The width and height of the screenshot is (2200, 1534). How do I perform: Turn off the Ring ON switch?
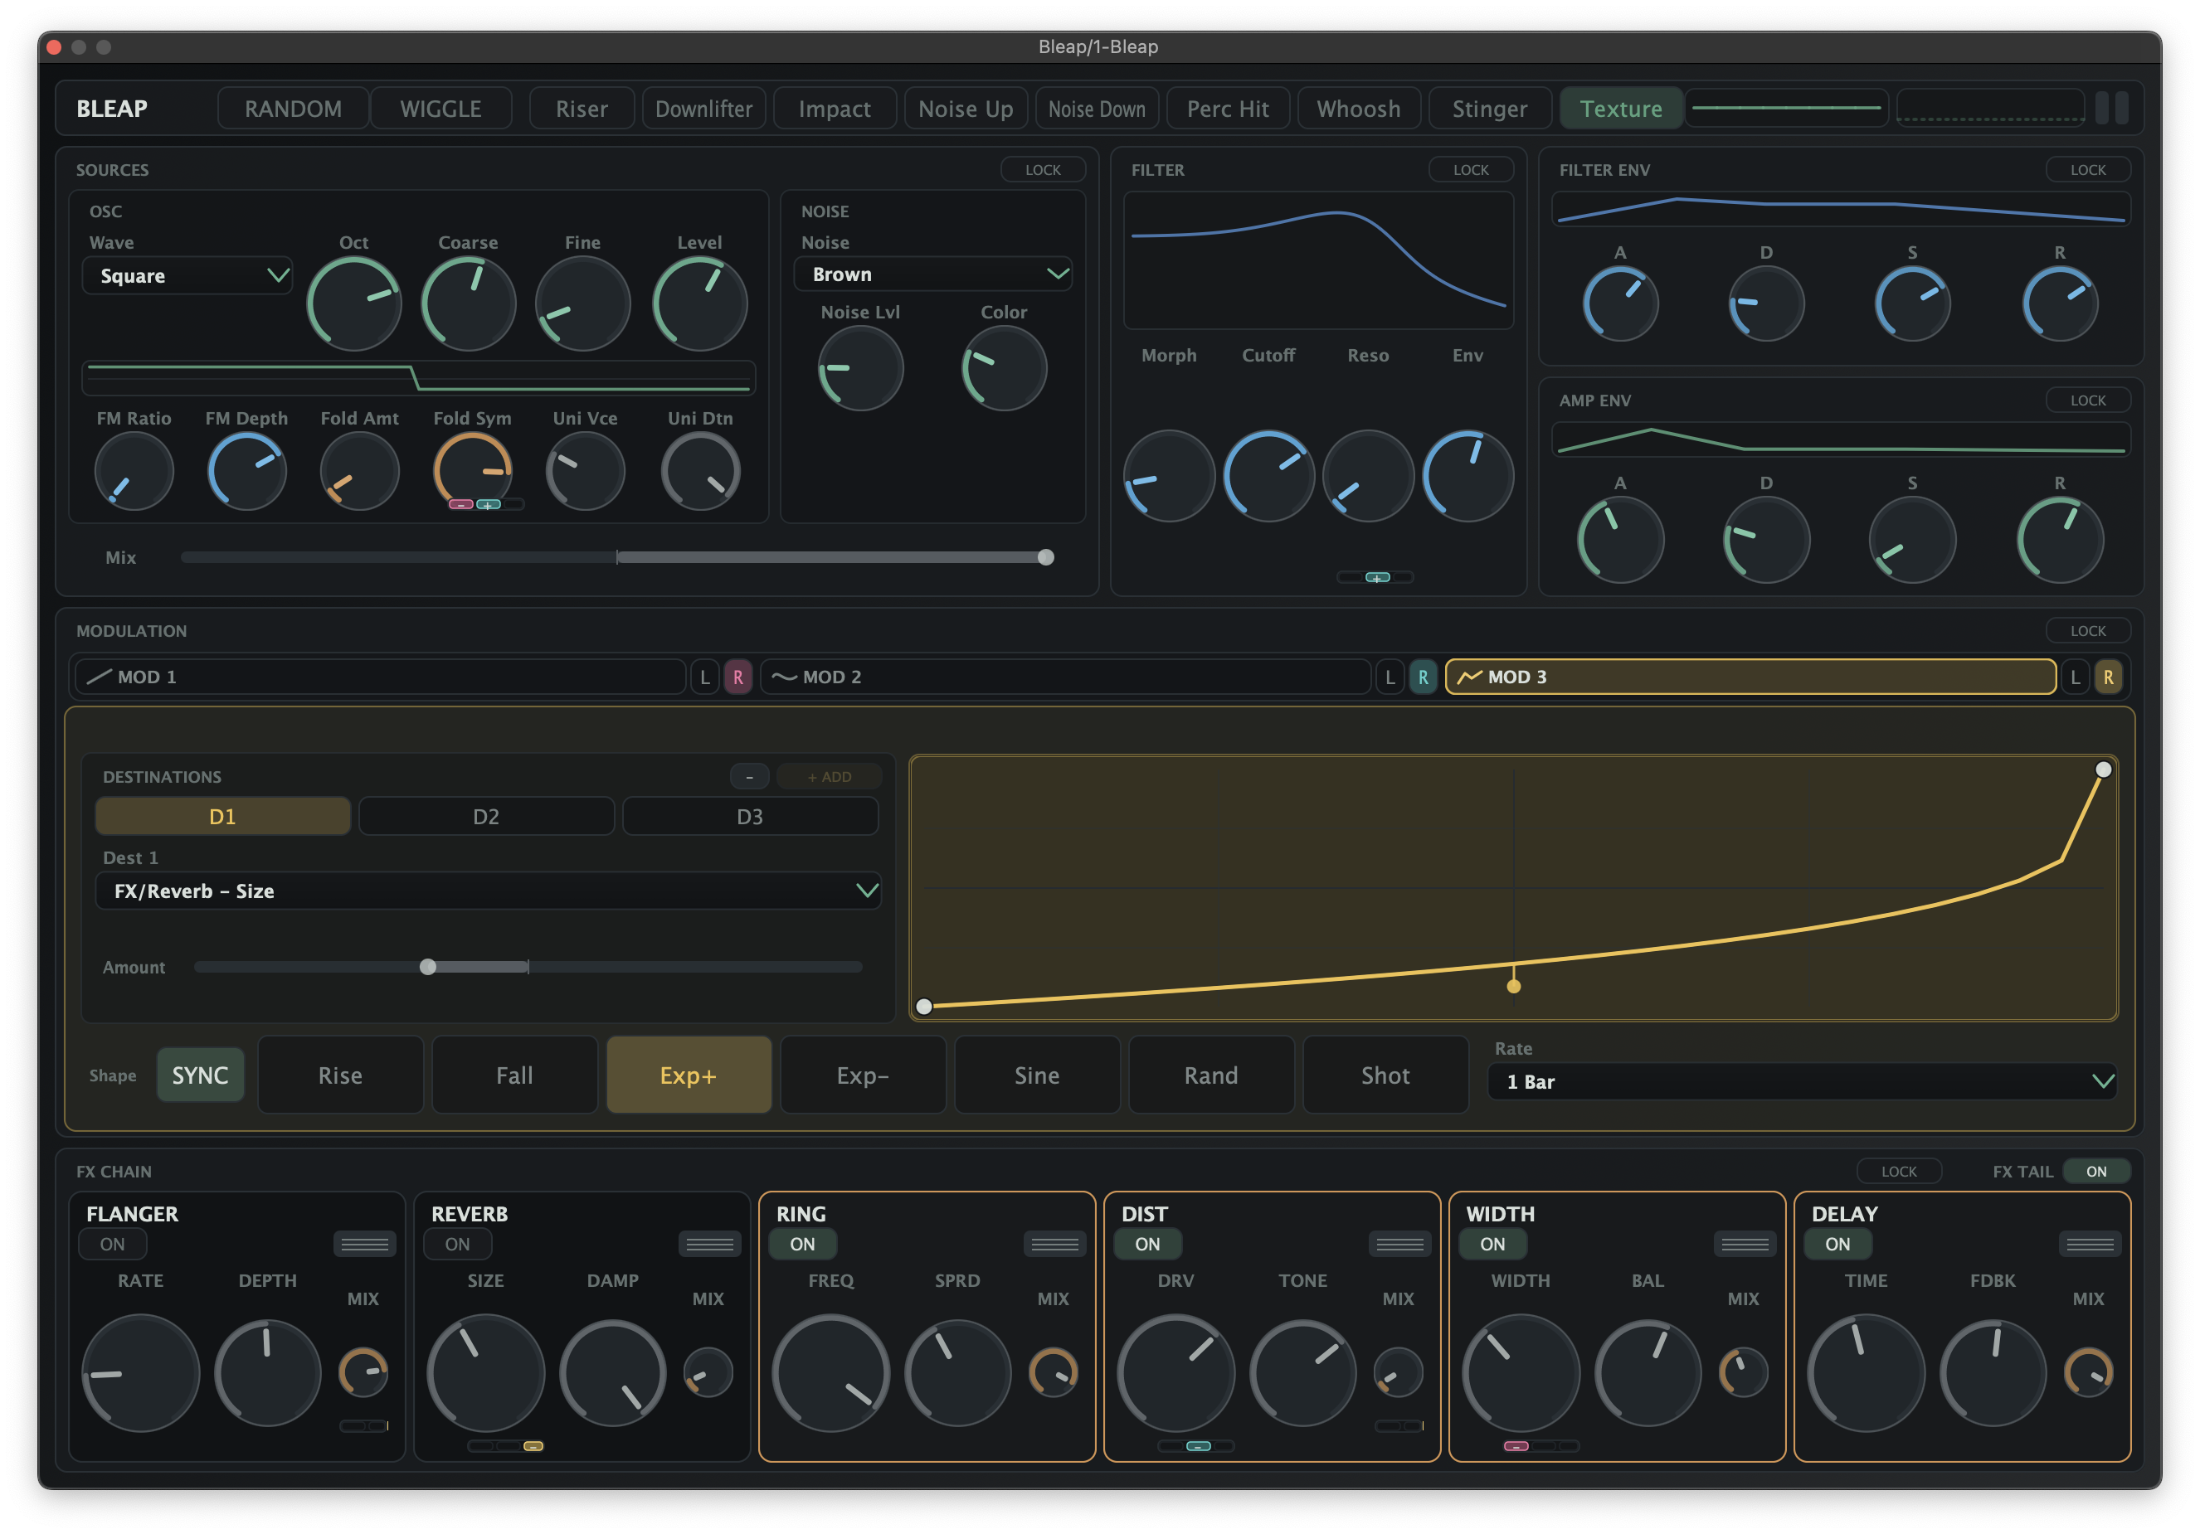coord(802,1244)
